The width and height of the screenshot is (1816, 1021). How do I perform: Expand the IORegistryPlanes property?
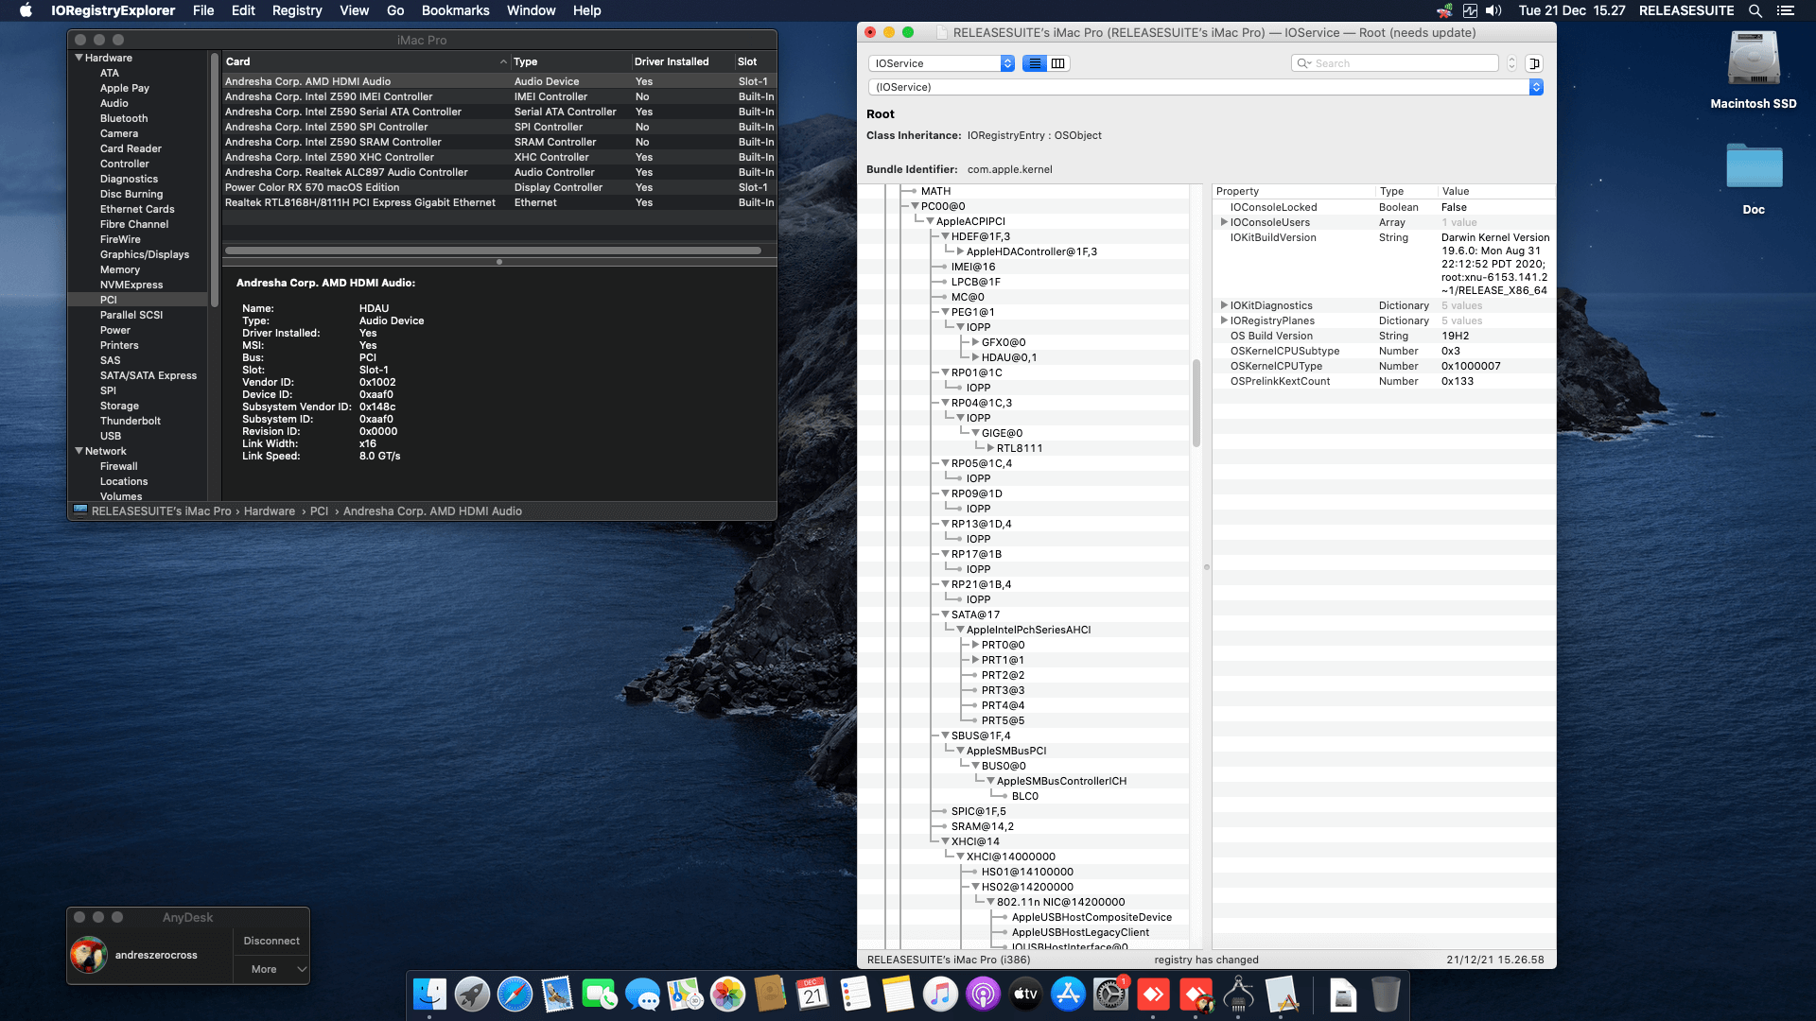tap(1224, 320)
